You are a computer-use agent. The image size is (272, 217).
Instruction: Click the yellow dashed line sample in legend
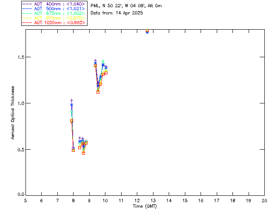27,18
